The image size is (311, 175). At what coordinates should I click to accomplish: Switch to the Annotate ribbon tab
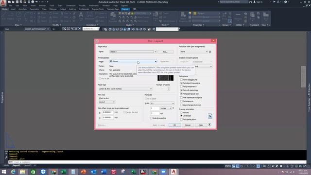coord(22,9)
